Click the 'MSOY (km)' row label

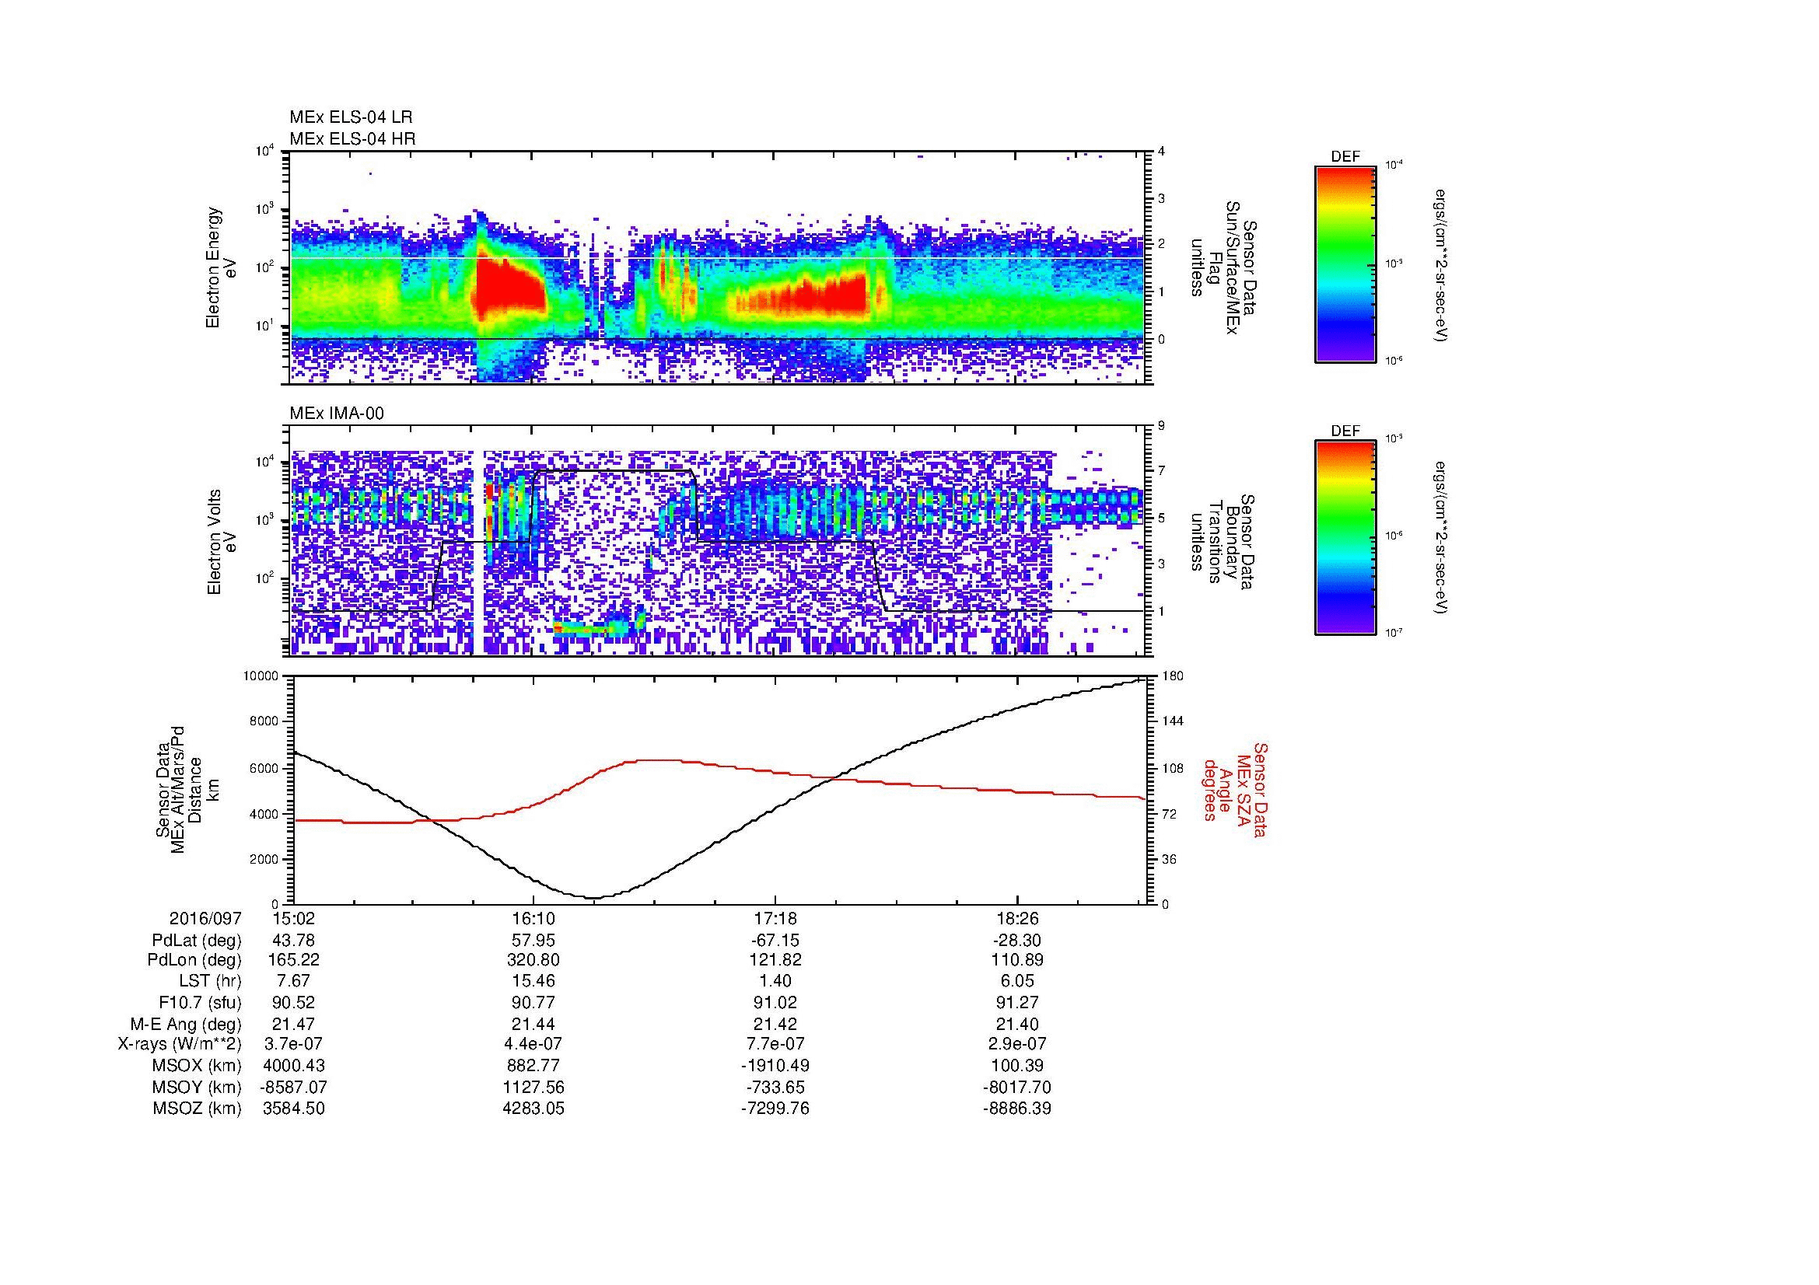(x=197, y=1087)
